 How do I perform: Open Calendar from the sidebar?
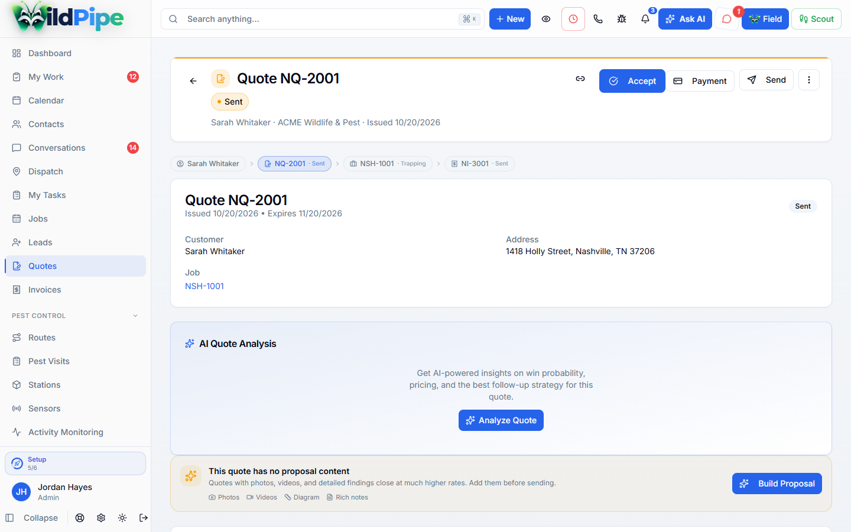75,100
